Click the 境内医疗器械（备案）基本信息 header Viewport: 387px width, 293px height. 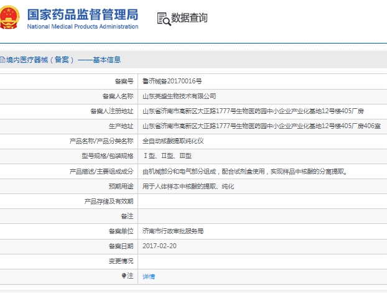(x=63, y=60)
